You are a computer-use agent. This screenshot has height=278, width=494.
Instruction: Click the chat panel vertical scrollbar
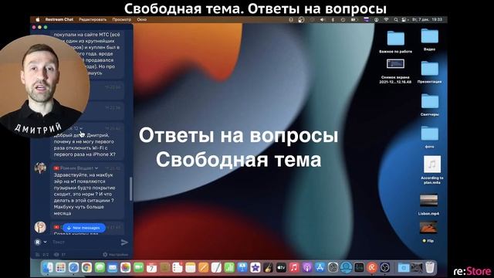point(130,188)
